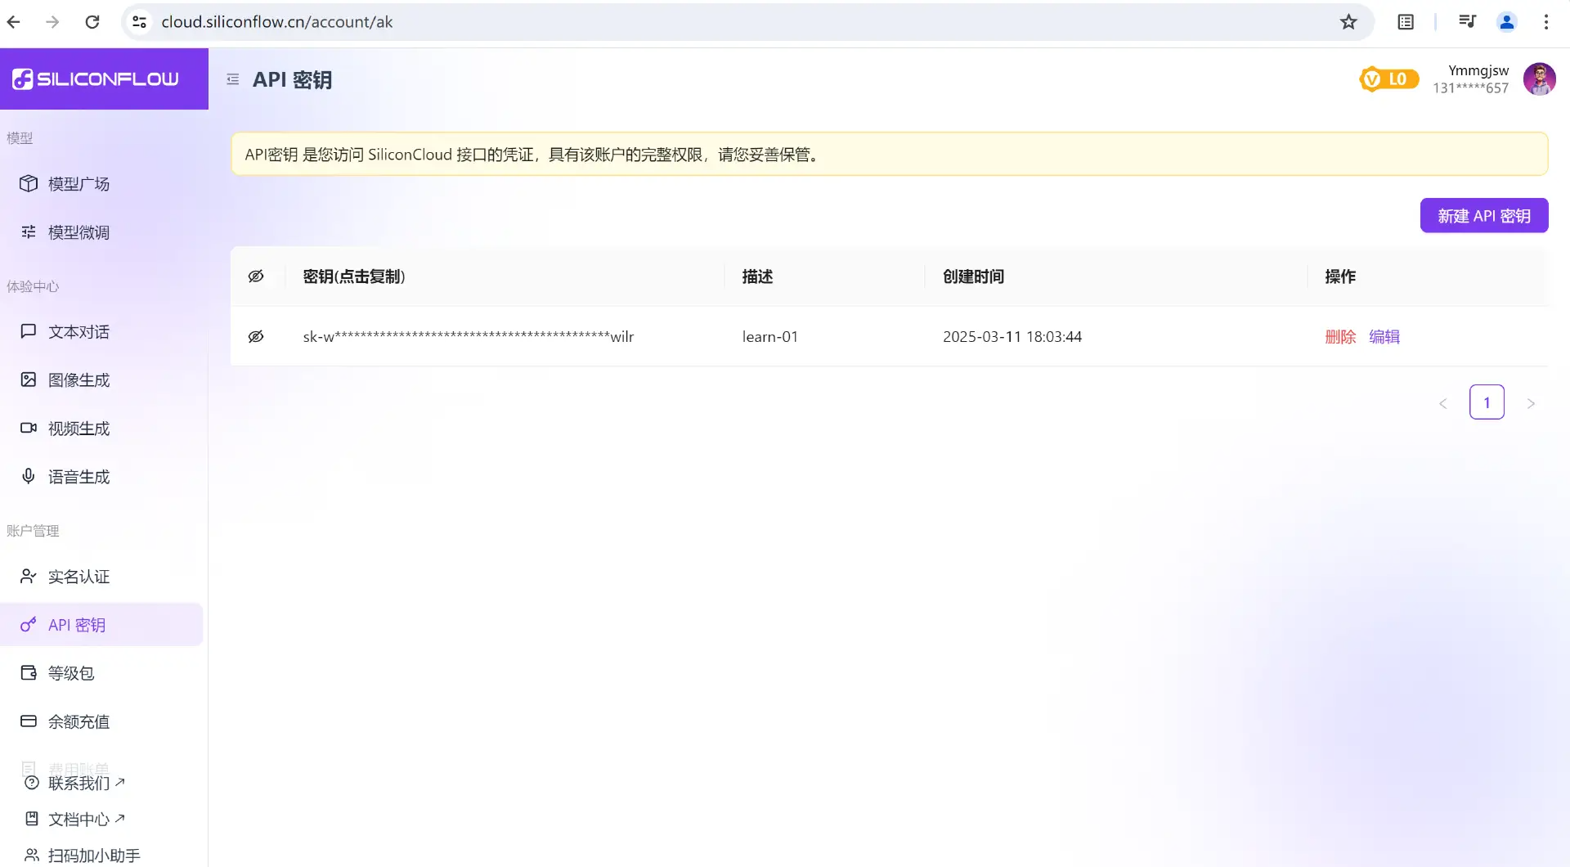This screenshot has height=867, width=1570.
Task: Click the L0 membership level badge
Action: pyautogui.click(x=1388, y=79)
